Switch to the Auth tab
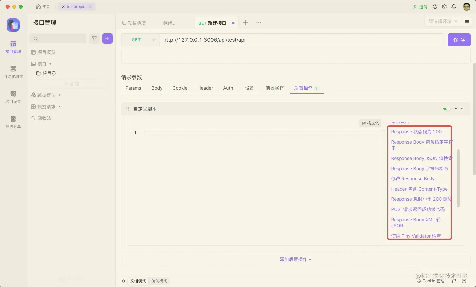Image resolution: width=476 pixels, height=287 pixels. (228, 88)
